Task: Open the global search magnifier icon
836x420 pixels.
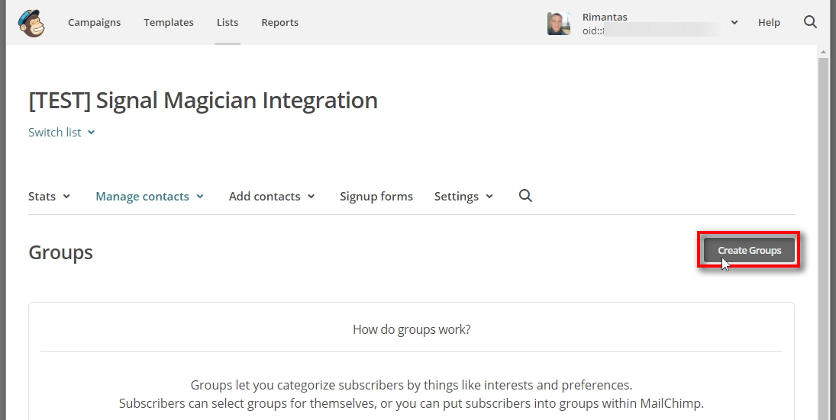Action: click(x=810, y=22)
